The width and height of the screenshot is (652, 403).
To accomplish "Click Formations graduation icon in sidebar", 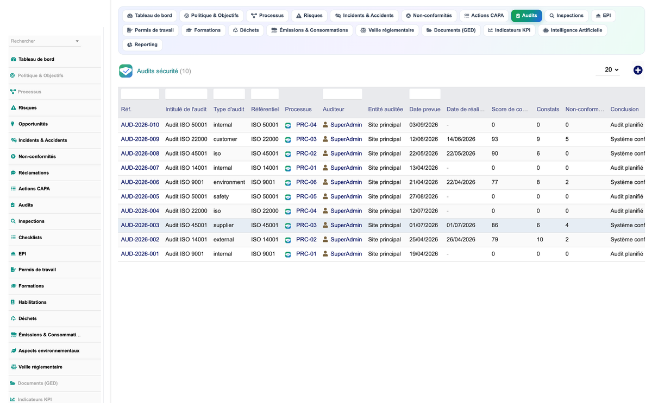I will (x=13, y=286).
